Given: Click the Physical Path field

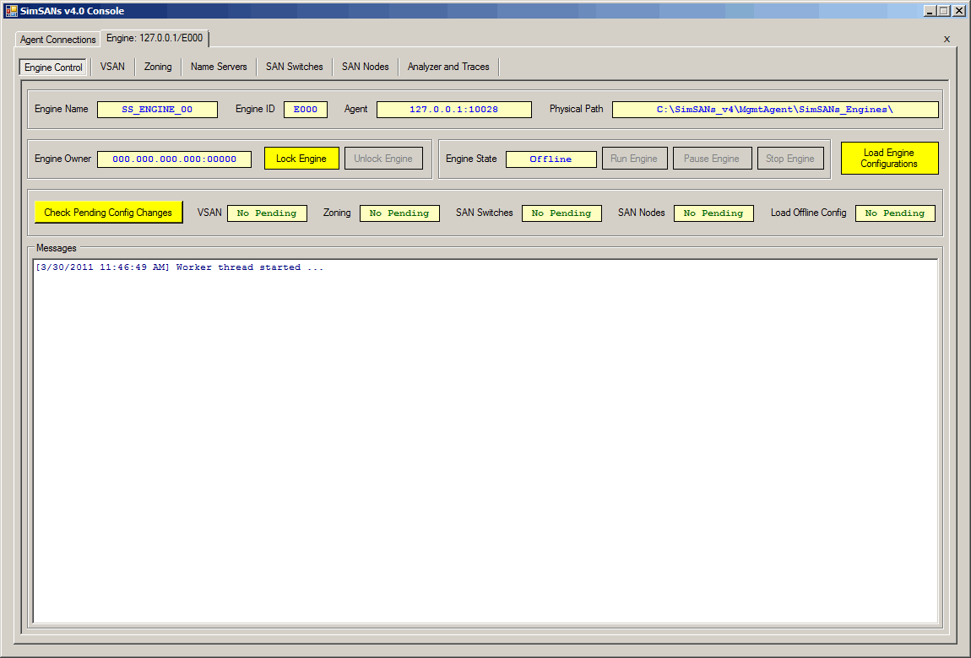Looking at the screenshot, I should (774, 110).
